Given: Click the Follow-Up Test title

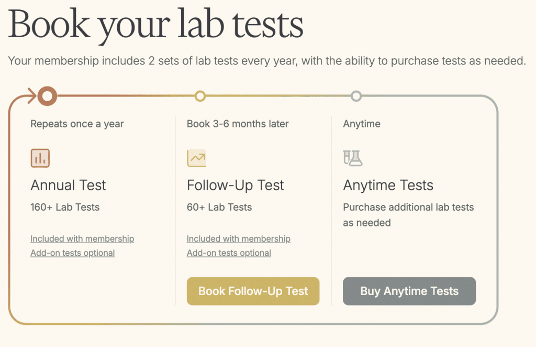Looking at the screenshot, I should [235, 185].
